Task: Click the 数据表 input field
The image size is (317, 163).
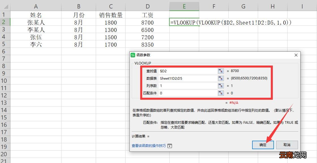Action: click(x=188, y=78)
